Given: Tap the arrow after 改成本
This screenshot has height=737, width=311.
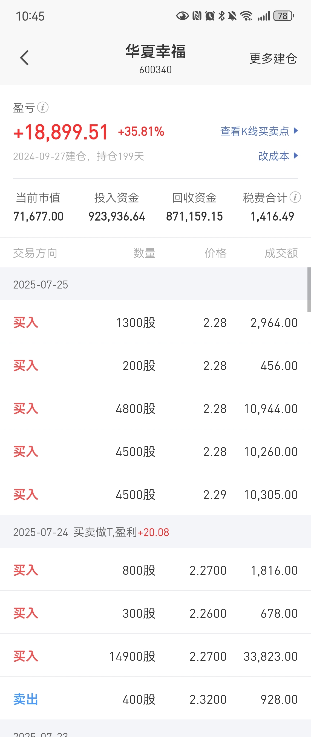Looking at the screenshot, I should [296, 156].
